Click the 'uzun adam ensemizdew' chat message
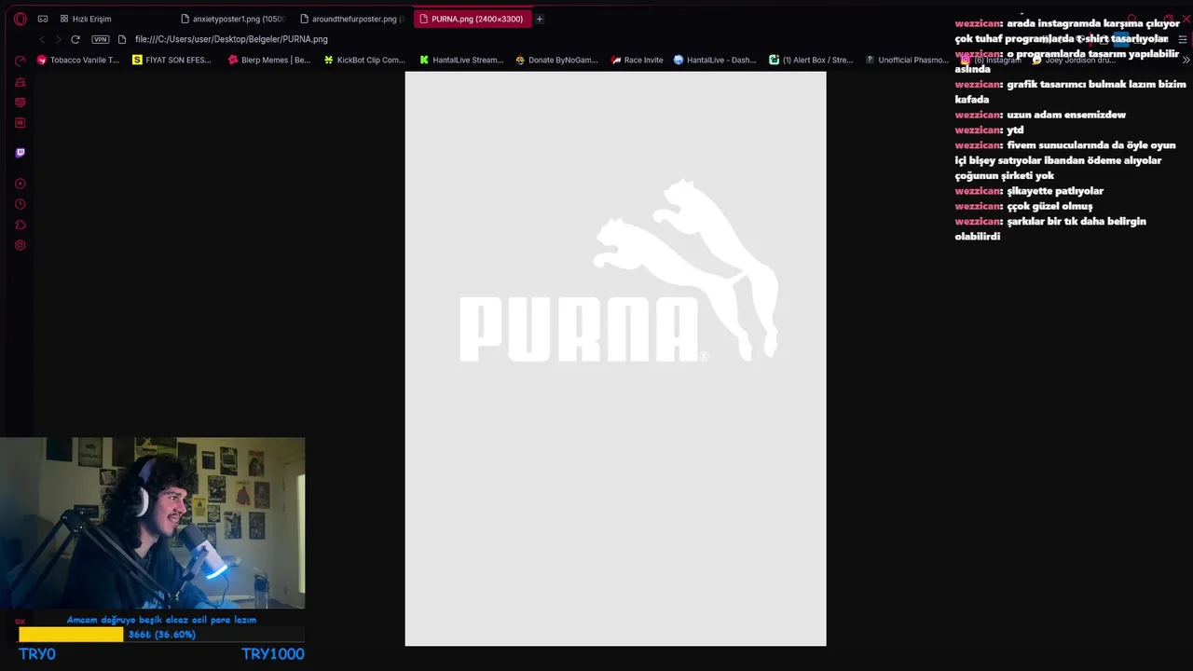 (x=1040, y=115)
